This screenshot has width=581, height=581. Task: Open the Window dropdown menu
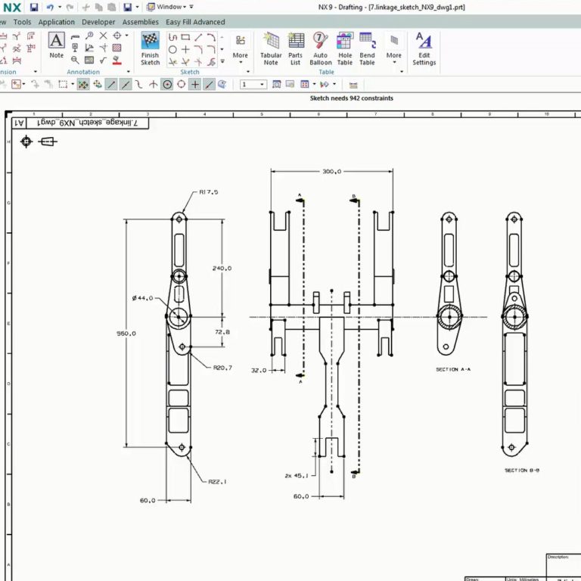pos(169,7)
